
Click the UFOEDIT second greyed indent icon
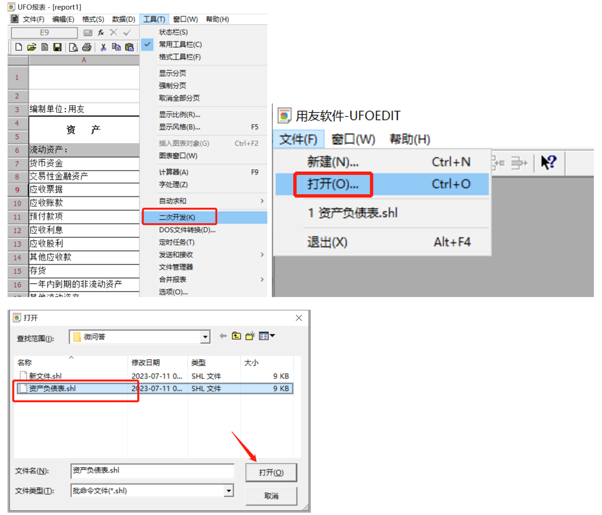tap(519, 163)
